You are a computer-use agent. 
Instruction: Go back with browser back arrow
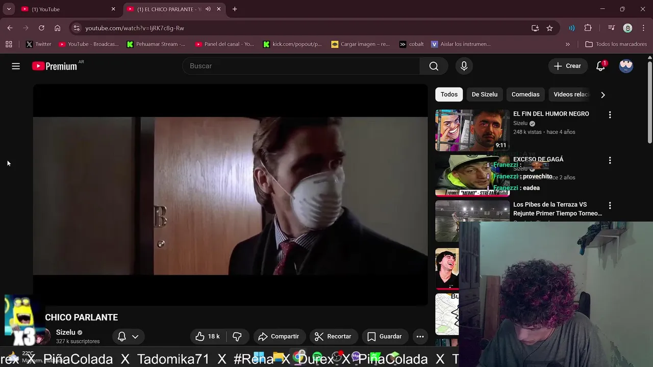10,28
